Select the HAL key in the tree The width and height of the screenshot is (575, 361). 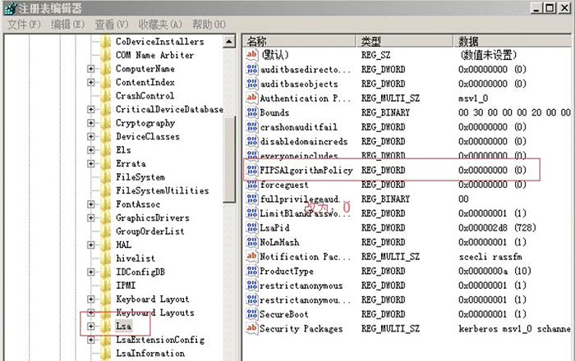123,245
